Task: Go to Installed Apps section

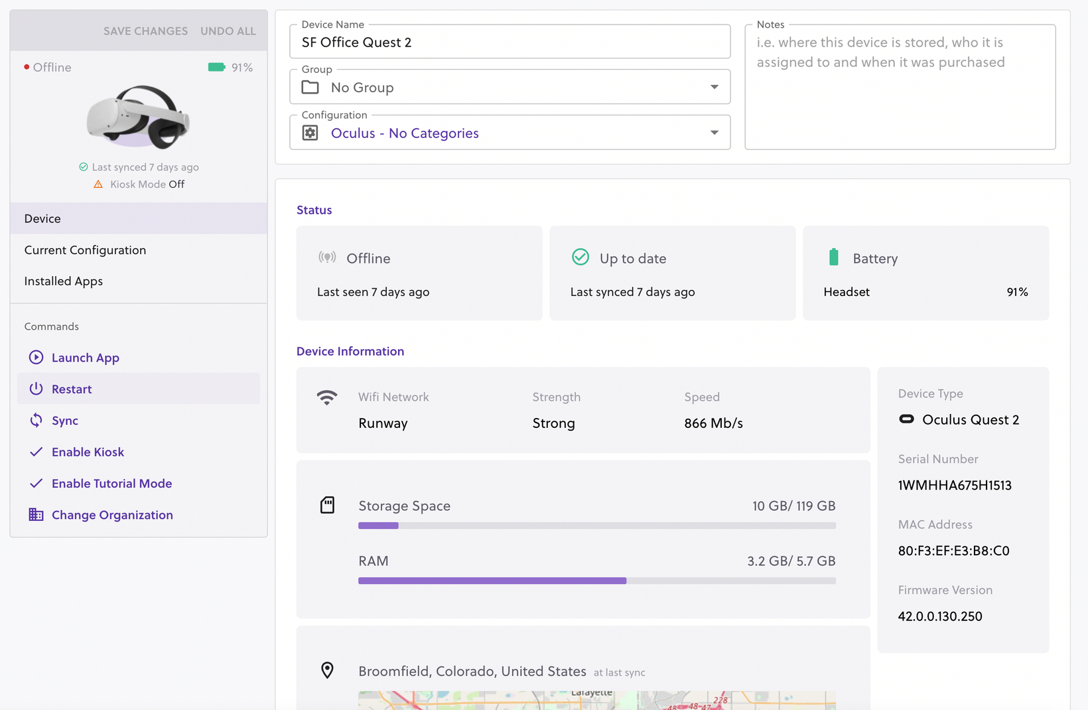Action: coord(139,281)
